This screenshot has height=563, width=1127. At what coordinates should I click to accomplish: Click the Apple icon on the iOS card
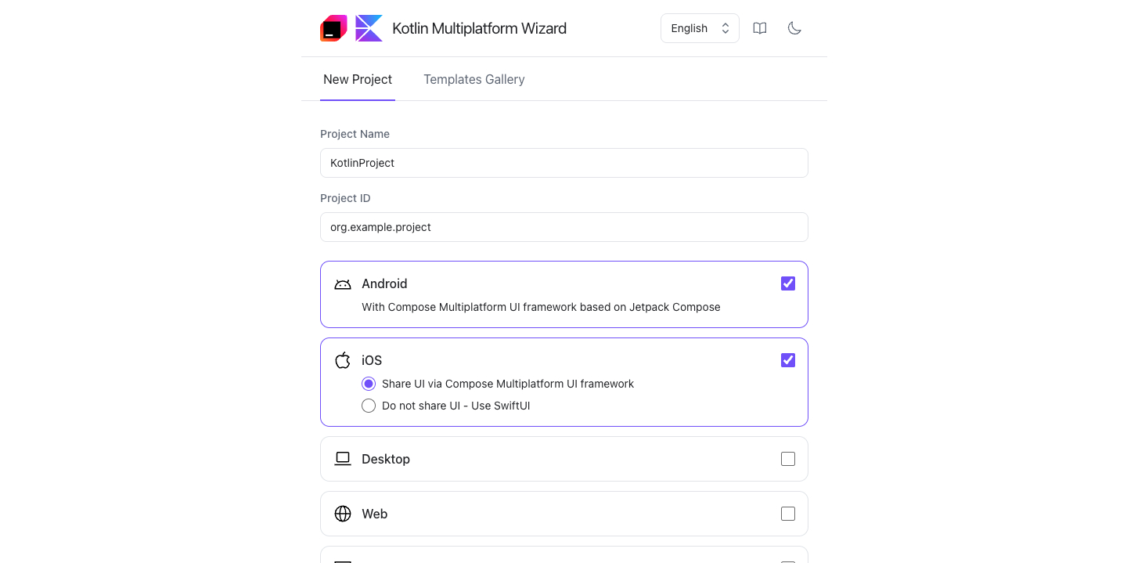[342, 360]
